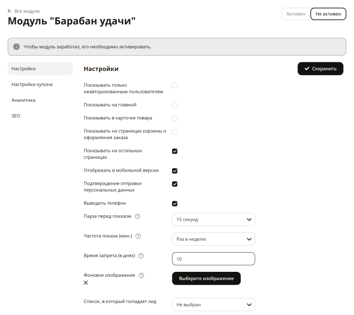Click the 'Сохранить' button

pos(321,69)
